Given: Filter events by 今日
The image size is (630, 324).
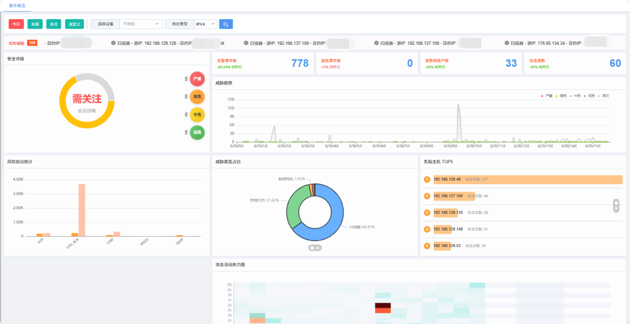Looking at the screenshot, I should (16, 24).
